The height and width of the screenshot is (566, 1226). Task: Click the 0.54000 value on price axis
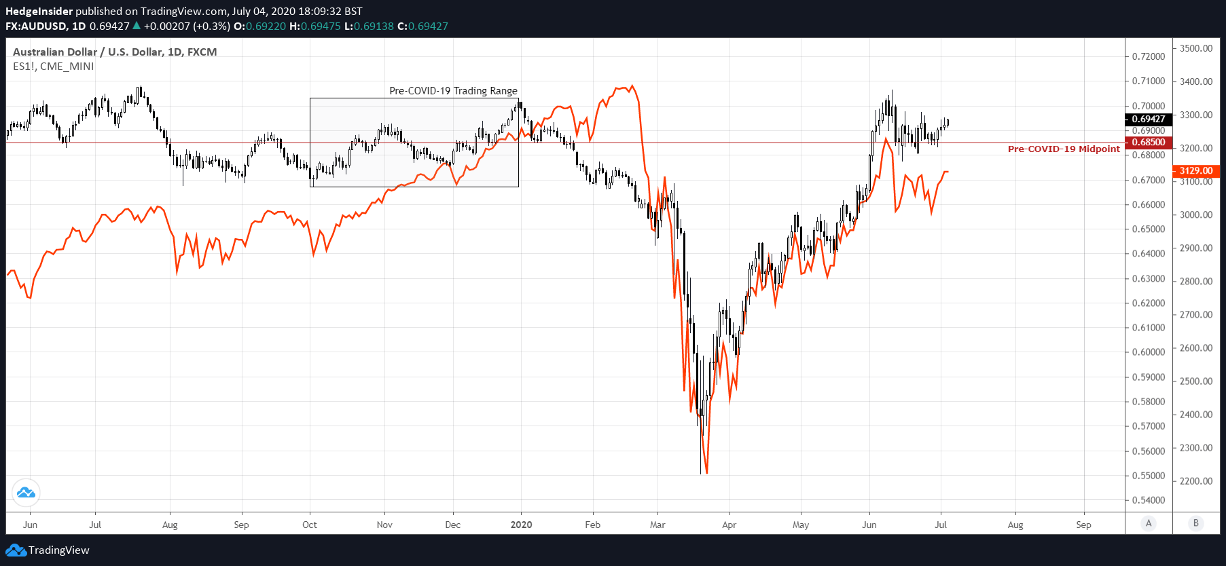1149,500
